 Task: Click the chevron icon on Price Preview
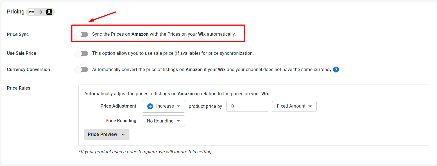click(x=123, y=135)
